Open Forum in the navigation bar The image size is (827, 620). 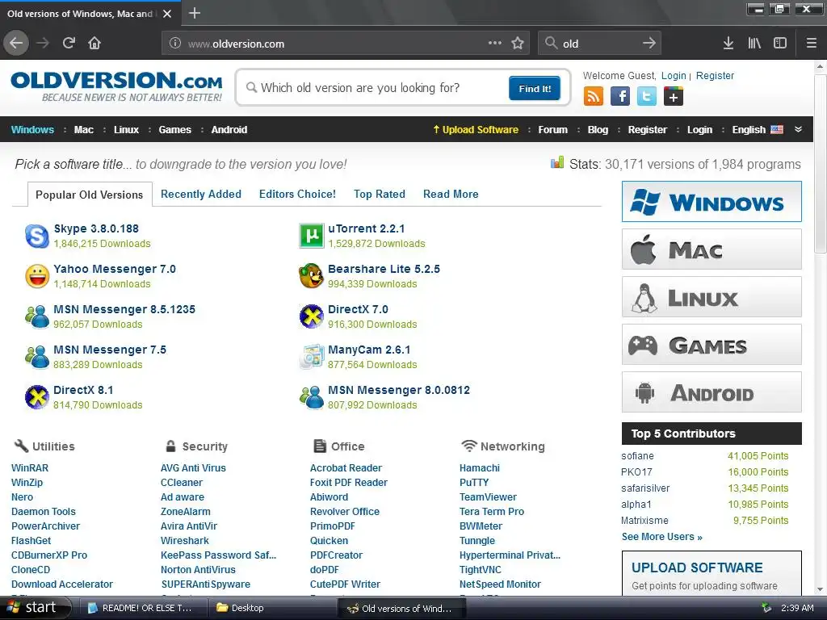click(552, 130)
